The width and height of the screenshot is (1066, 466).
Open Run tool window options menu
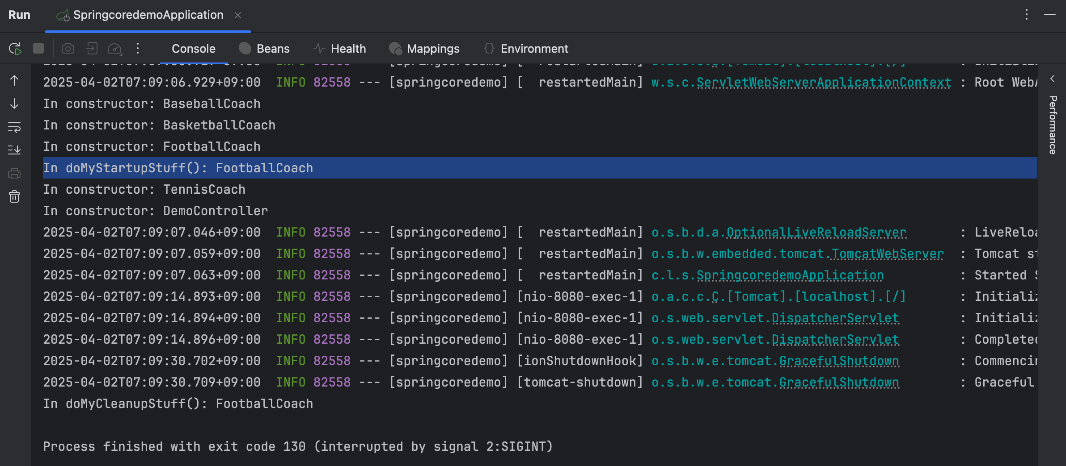(1027, 15)
